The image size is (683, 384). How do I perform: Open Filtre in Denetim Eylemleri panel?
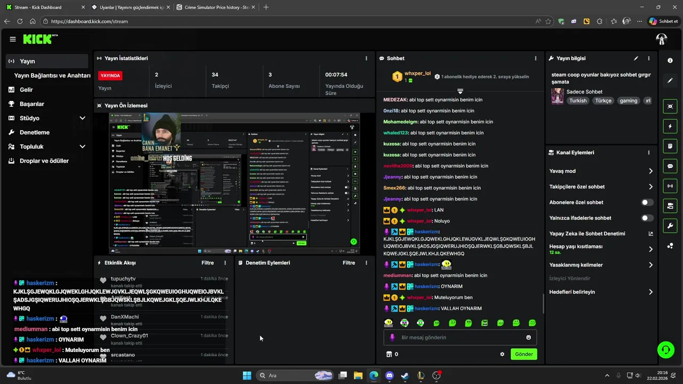[348, 263]
